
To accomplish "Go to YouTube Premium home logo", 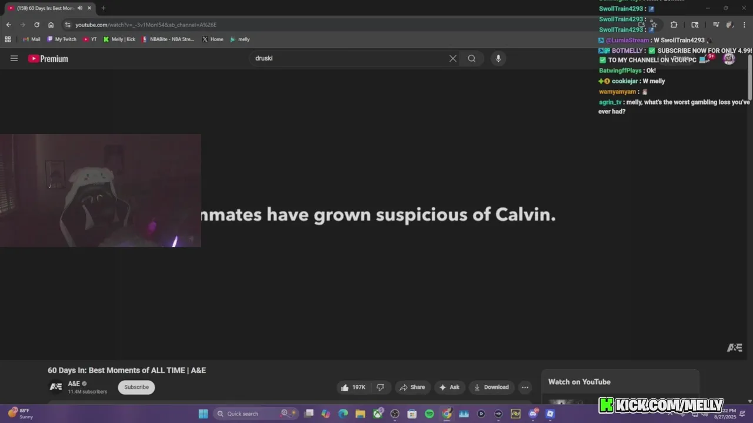I will [x=48, y=59].
